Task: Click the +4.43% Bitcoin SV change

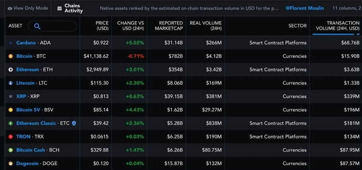Action: coord(135,110)
